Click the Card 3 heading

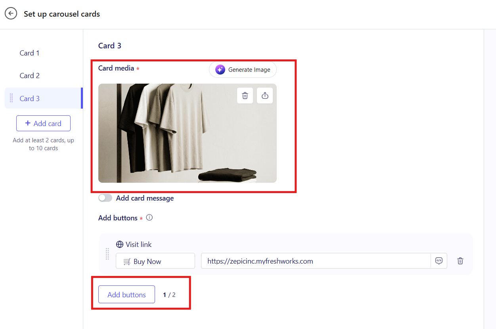point(110,46)
